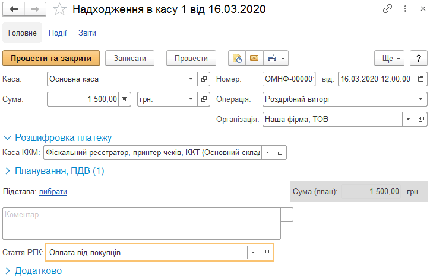The width and height of the screenshot is (430, 277).
Task: Click the Записати button
Action: (129, 58)
